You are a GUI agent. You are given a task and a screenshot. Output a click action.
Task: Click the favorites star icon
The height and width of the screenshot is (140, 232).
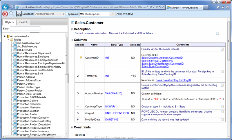click(223, 7)
